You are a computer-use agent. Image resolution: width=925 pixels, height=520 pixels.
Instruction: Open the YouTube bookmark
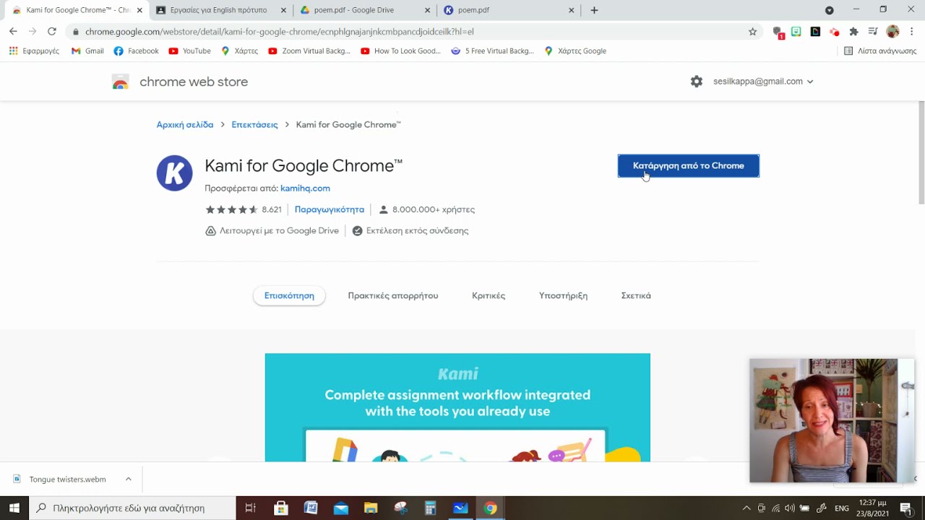click(x=189, y=51)
